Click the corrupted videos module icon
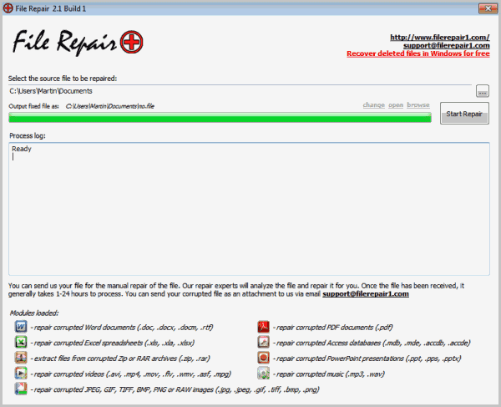Screen dimensions: 501x407 click(21, 373)
